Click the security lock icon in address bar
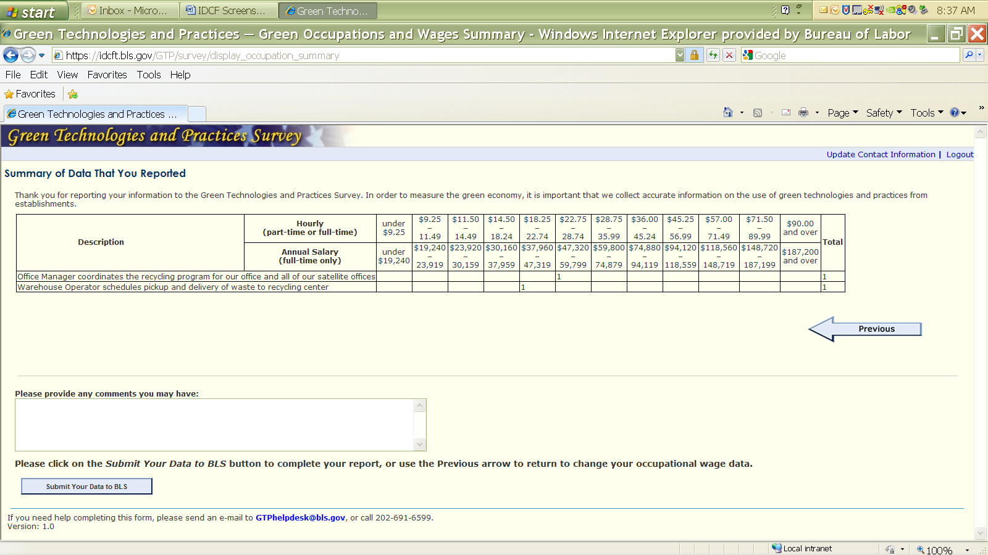 tap(694, 55)
